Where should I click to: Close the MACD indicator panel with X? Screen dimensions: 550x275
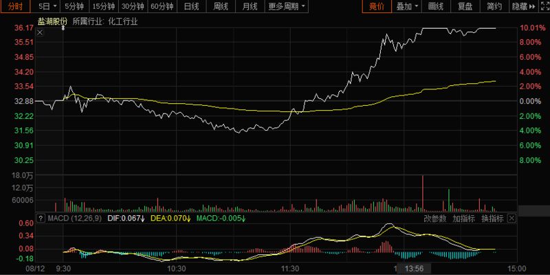pyautogui.click(x=510, y=218)
